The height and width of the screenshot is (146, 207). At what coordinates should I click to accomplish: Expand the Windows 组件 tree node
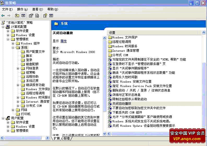pos(13,43)
